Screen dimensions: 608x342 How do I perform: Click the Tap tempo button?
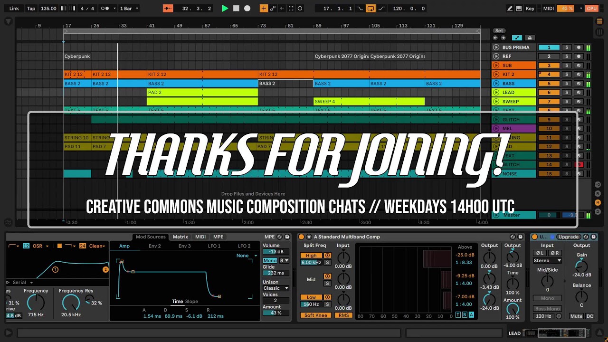31,9
